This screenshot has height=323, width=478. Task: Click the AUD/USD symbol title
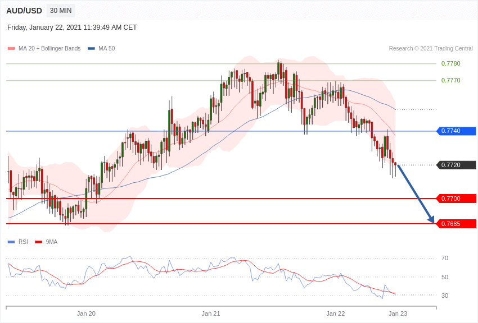[x=24, y=11]
